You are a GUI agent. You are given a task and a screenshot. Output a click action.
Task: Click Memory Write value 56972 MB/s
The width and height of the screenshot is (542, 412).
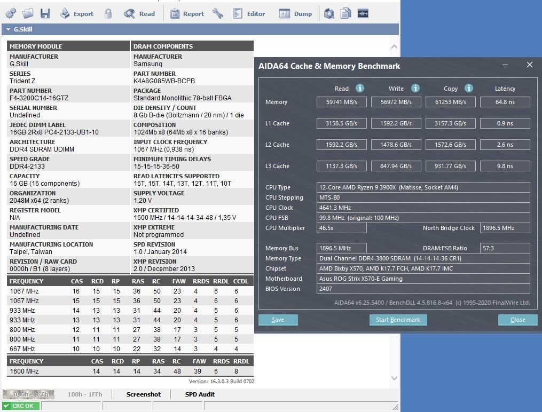click(396, 102)
